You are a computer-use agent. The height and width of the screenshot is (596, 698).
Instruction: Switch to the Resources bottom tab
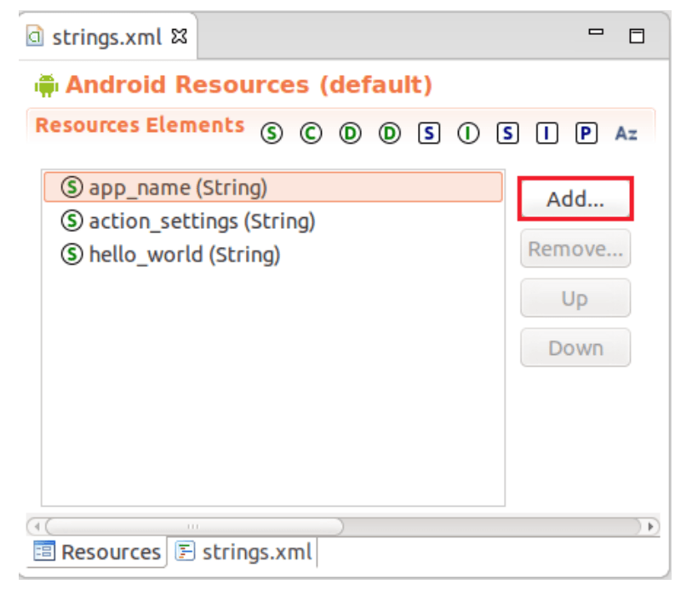96,552
